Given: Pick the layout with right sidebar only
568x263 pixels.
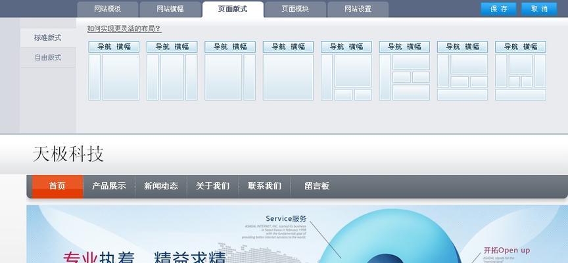Looking at the screenshot, I should point(230,71).
